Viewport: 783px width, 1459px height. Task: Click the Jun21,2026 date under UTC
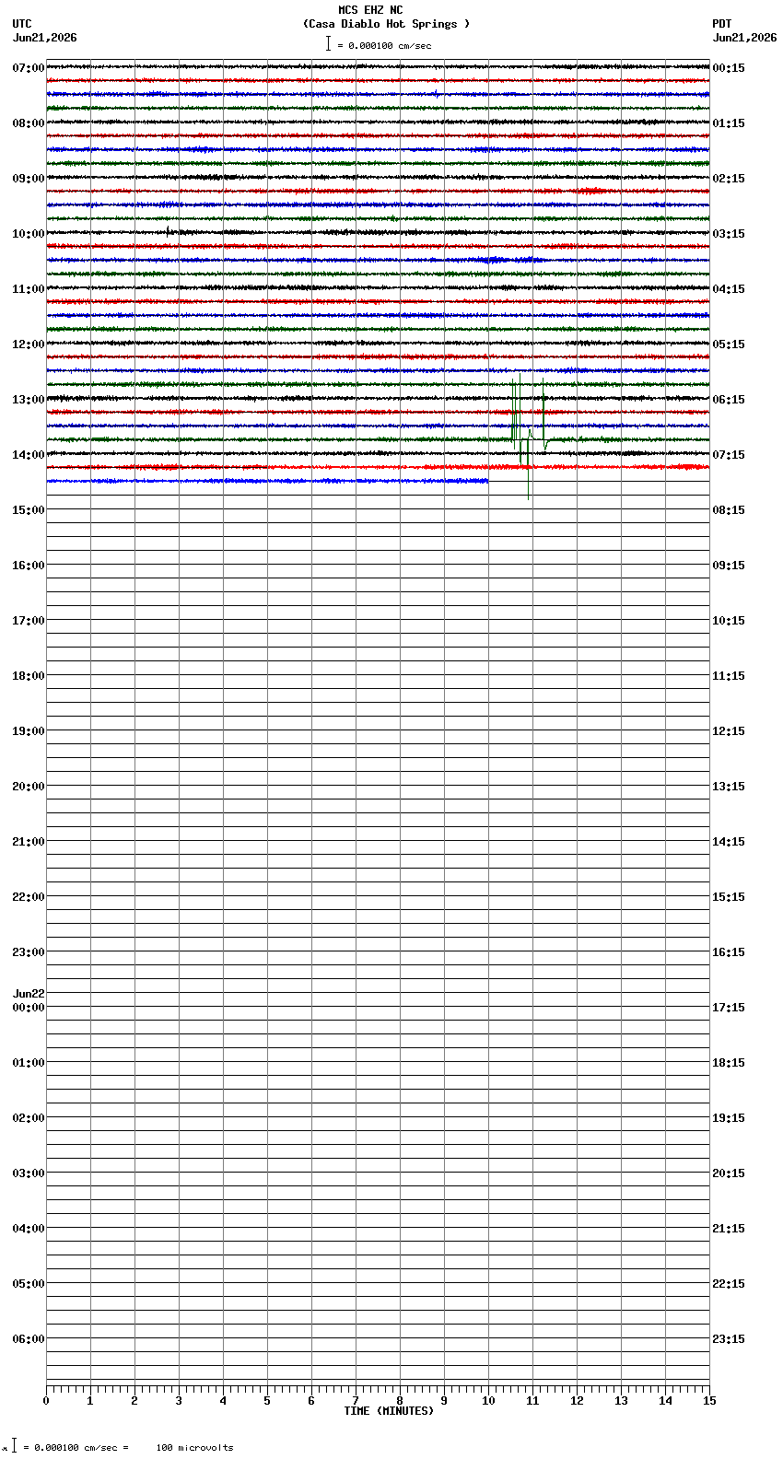coord(45,38)
